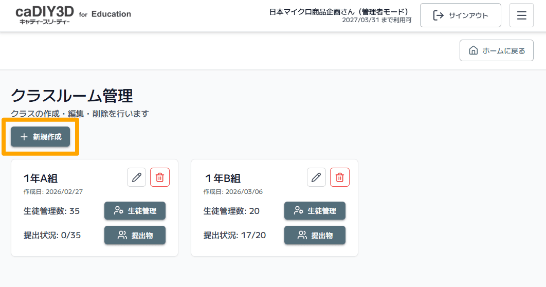
Task: Click the 2027/03/31 まで利用可 expiry text
Action: coord(376,21)
